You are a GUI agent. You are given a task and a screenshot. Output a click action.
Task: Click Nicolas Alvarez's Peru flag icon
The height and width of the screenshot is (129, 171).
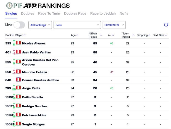18,43
